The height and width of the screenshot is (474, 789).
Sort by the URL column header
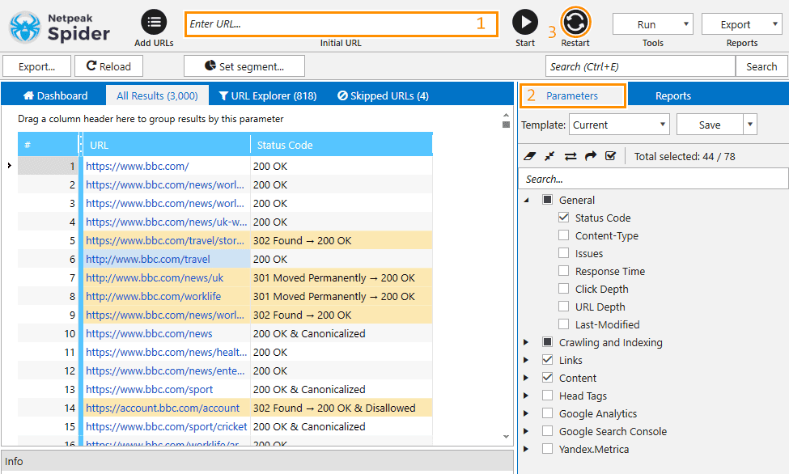click(167, 145)
